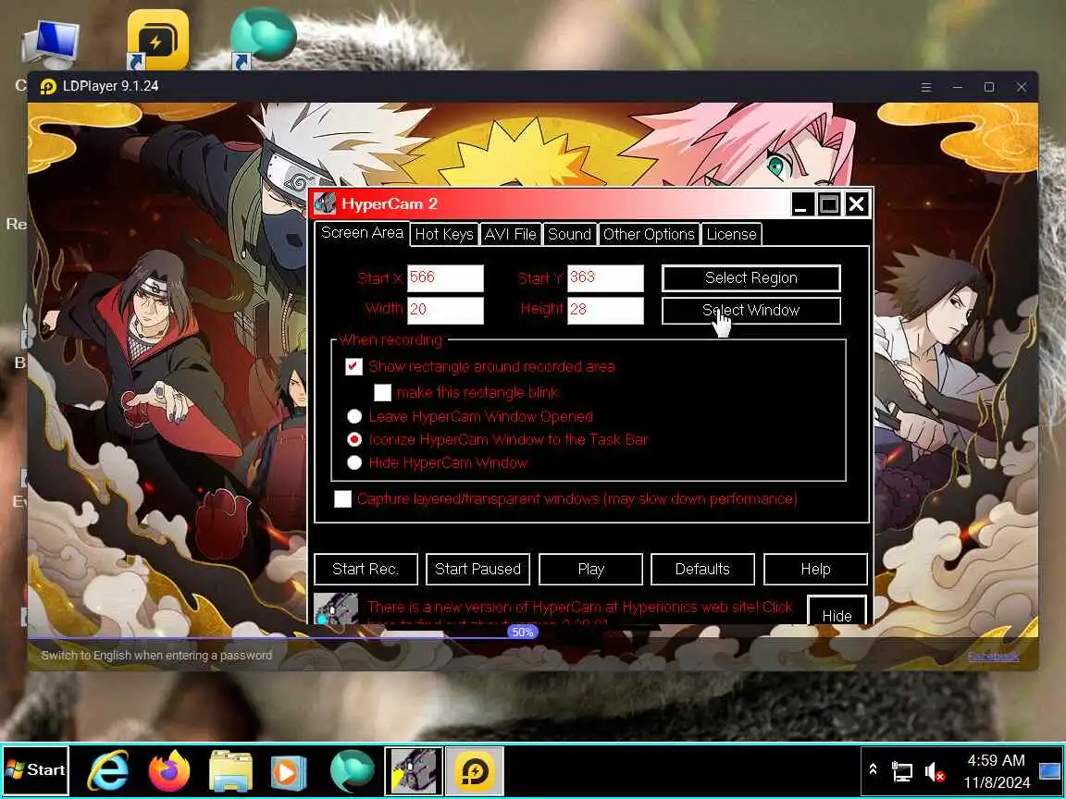Click the Play button in HyperCam

point(590,570)
